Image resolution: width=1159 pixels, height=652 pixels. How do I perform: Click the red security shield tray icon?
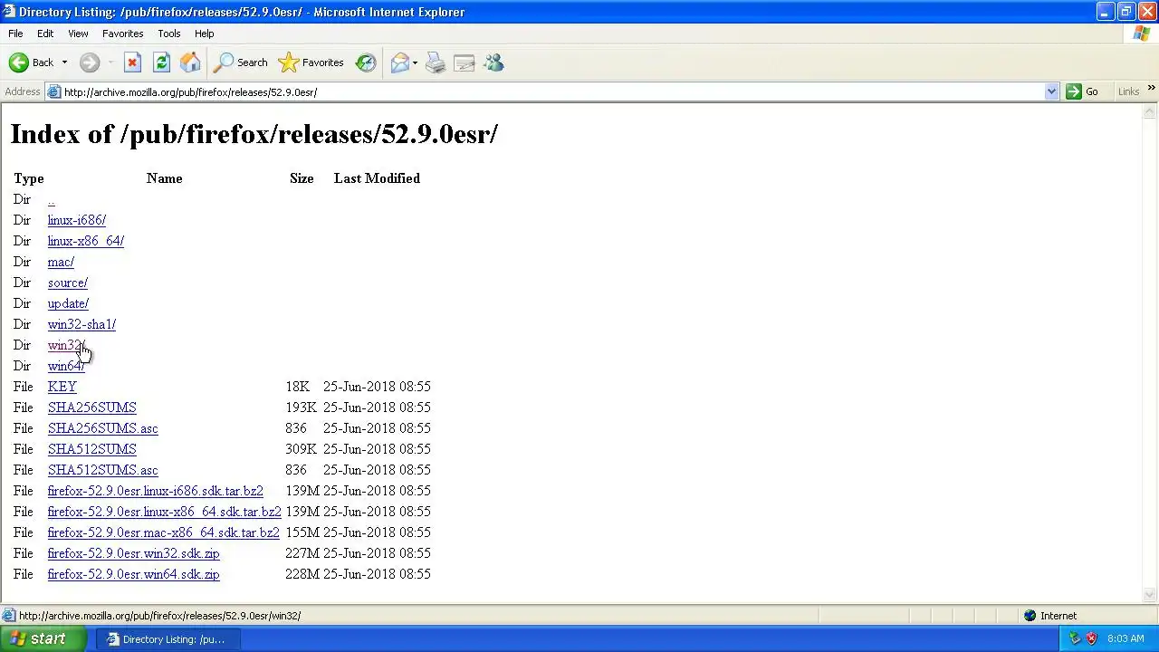pos(1091,638)
